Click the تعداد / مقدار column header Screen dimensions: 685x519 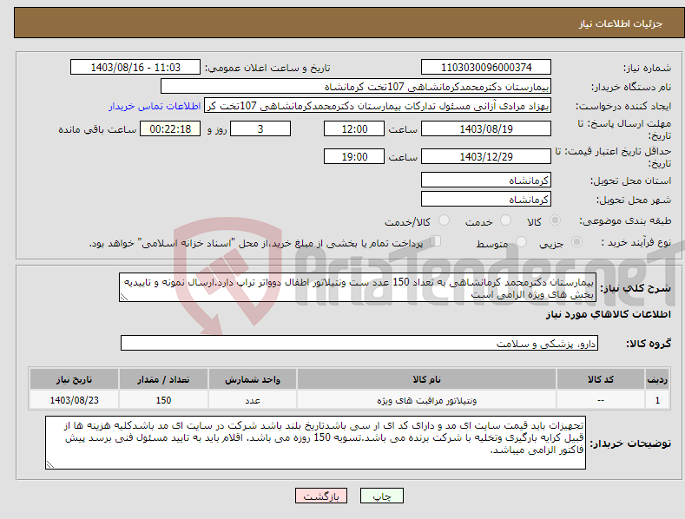[x=163, y=379]
